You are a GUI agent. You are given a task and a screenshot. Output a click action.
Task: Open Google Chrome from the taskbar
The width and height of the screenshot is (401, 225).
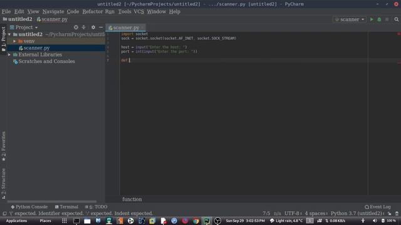click(x=195, y=221)
